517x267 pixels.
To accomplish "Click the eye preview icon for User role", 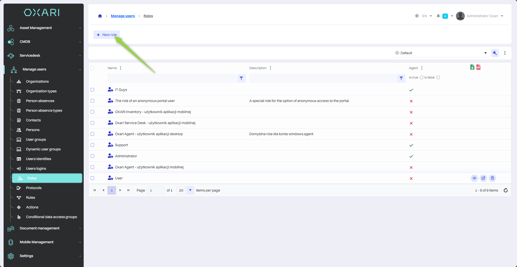I will pyautogui.click(x=474, y=178).
